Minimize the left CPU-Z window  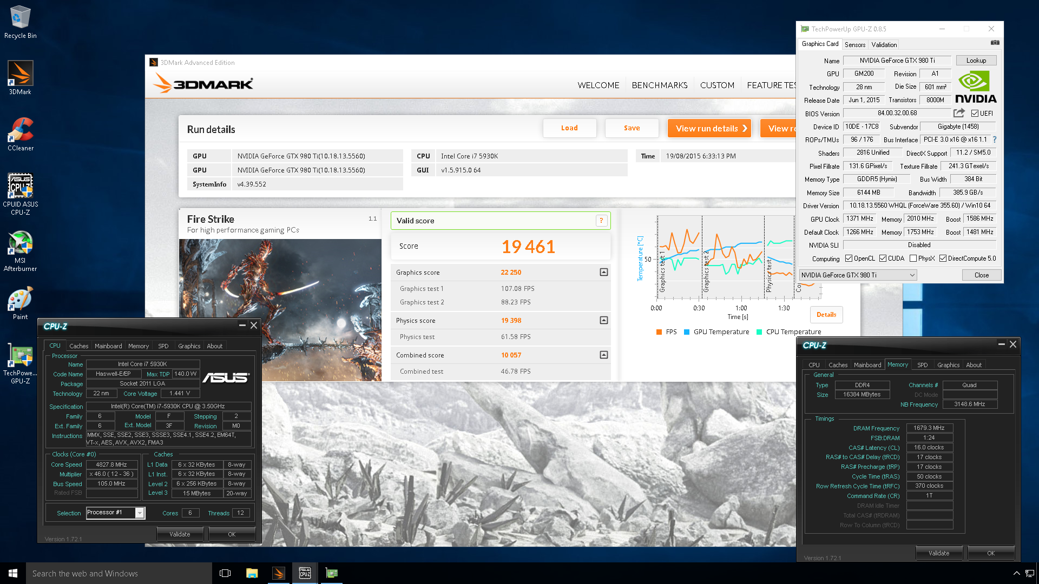click(242, 325)
